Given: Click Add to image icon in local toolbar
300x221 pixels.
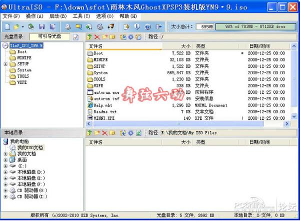Looking at the screenshot, I should (123, 133).
